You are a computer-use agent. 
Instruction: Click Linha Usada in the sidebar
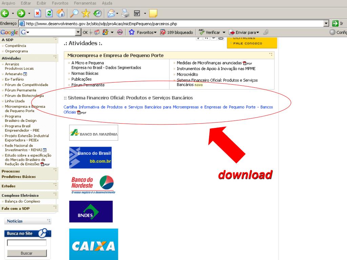(x=15, y=101)
